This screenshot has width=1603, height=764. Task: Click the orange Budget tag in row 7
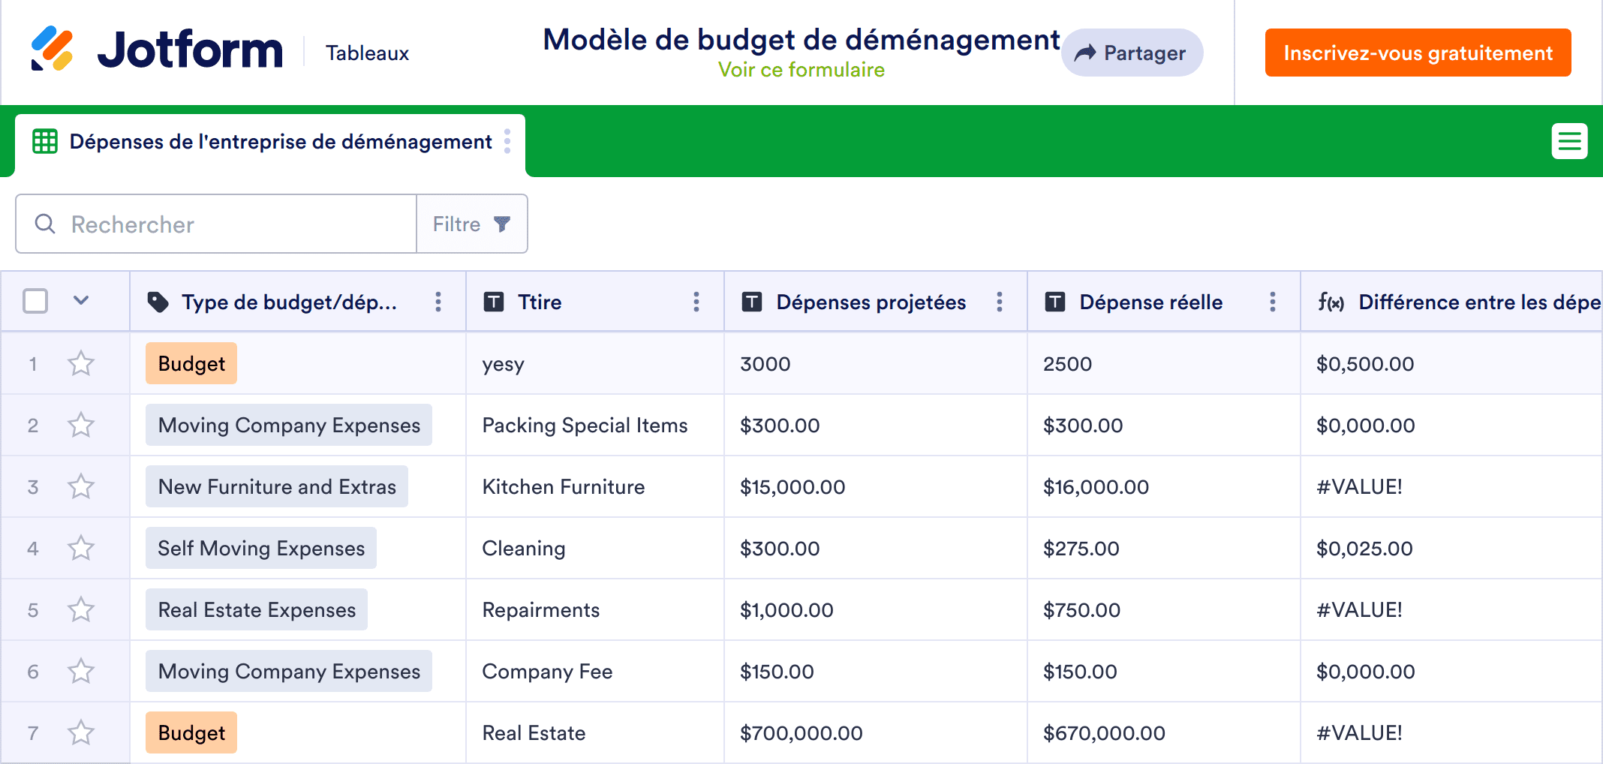(x=191, y=733)
